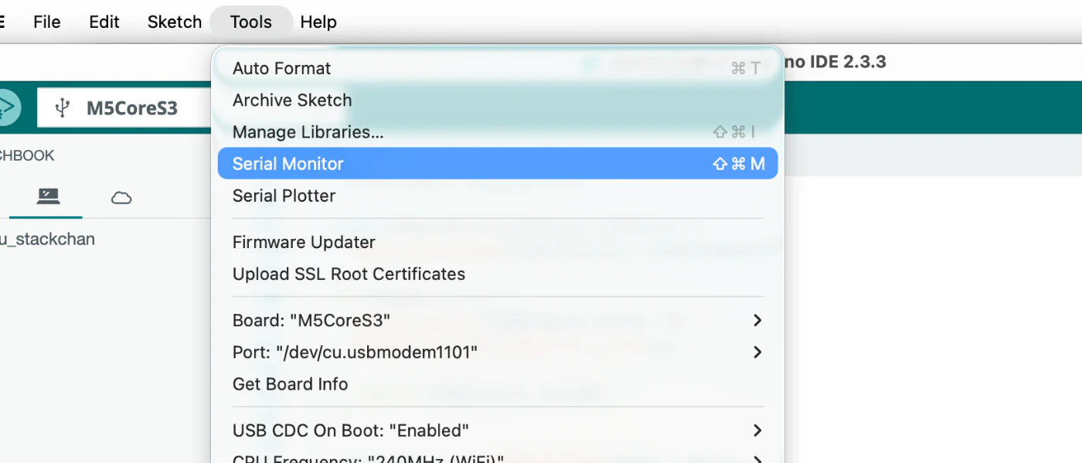Select Upload SSL Root Certificates

[x=498, y=274]
